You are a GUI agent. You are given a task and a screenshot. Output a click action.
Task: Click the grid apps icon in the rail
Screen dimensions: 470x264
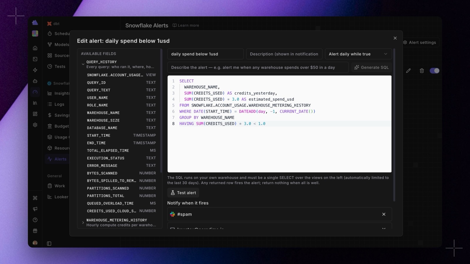click(35, 114)
